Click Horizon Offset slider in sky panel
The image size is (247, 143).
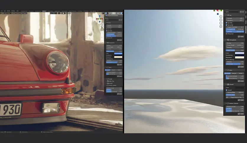click(235, 95)
